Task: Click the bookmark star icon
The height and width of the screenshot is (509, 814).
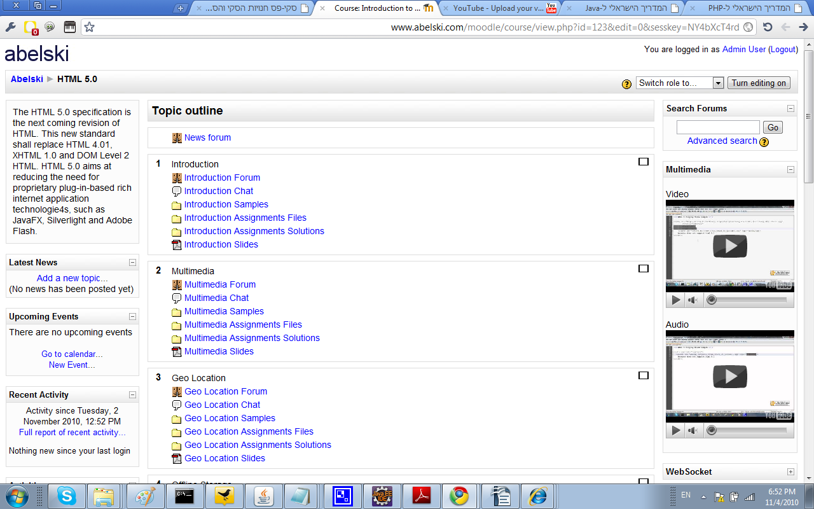Action: coord(89,27)
